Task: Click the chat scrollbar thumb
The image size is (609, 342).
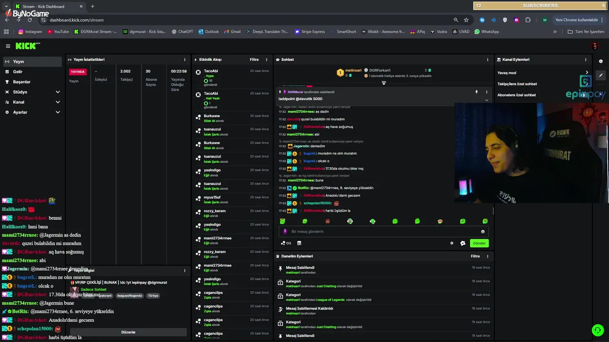Action: click(x=493, y=210)
